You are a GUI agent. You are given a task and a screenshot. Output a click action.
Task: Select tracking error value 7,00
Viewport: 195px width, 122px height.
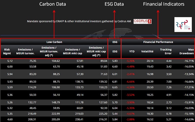(169, 82)
